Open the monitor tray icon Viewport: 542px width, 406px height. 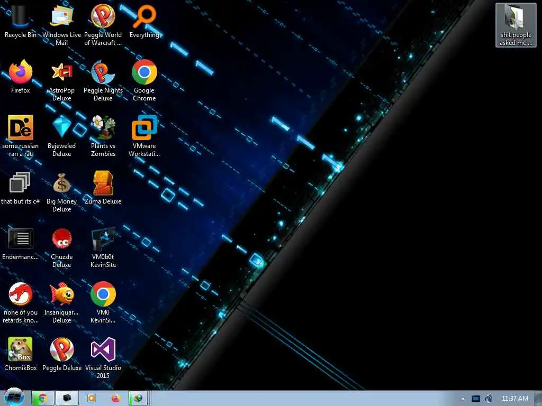pyautogui.click(x=476, y=399)
